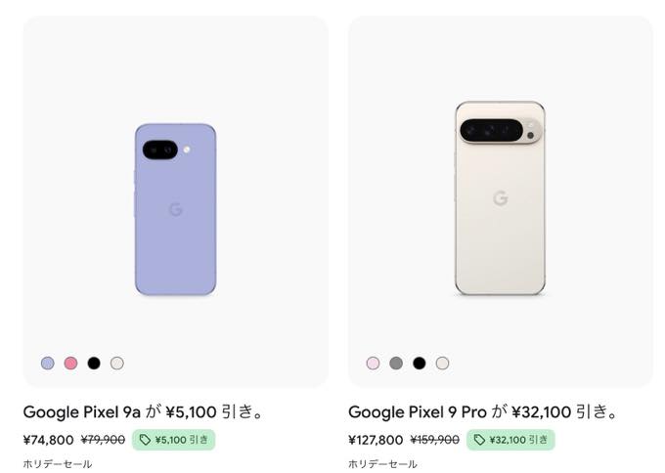Screen dimensions: 665x473
Task: Click the green ¥32,100 引き discount badge
Action: click(x=510, y=440)
